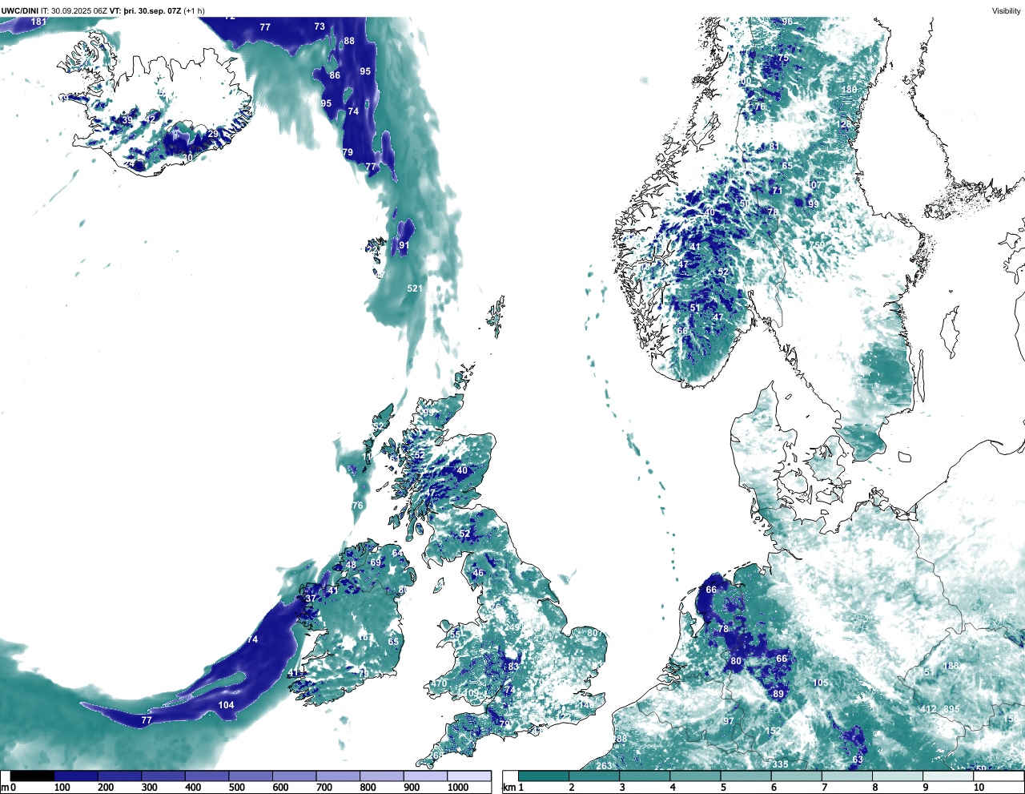Pick the 6–7 km legend swatch
The image size is (1025, 794).
pos(798,776)
